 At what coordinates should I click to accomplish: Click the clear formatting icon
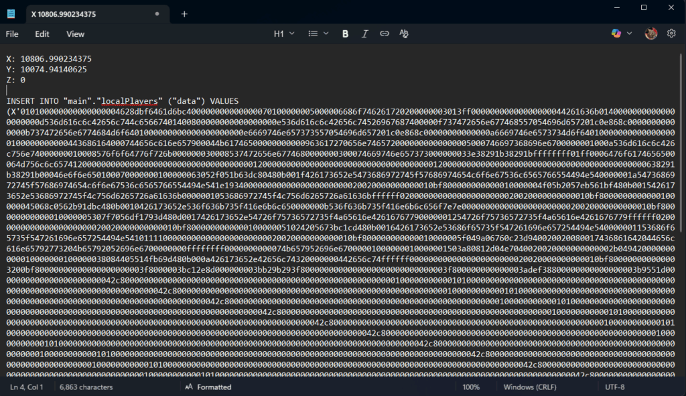click(x=404, y=34)
